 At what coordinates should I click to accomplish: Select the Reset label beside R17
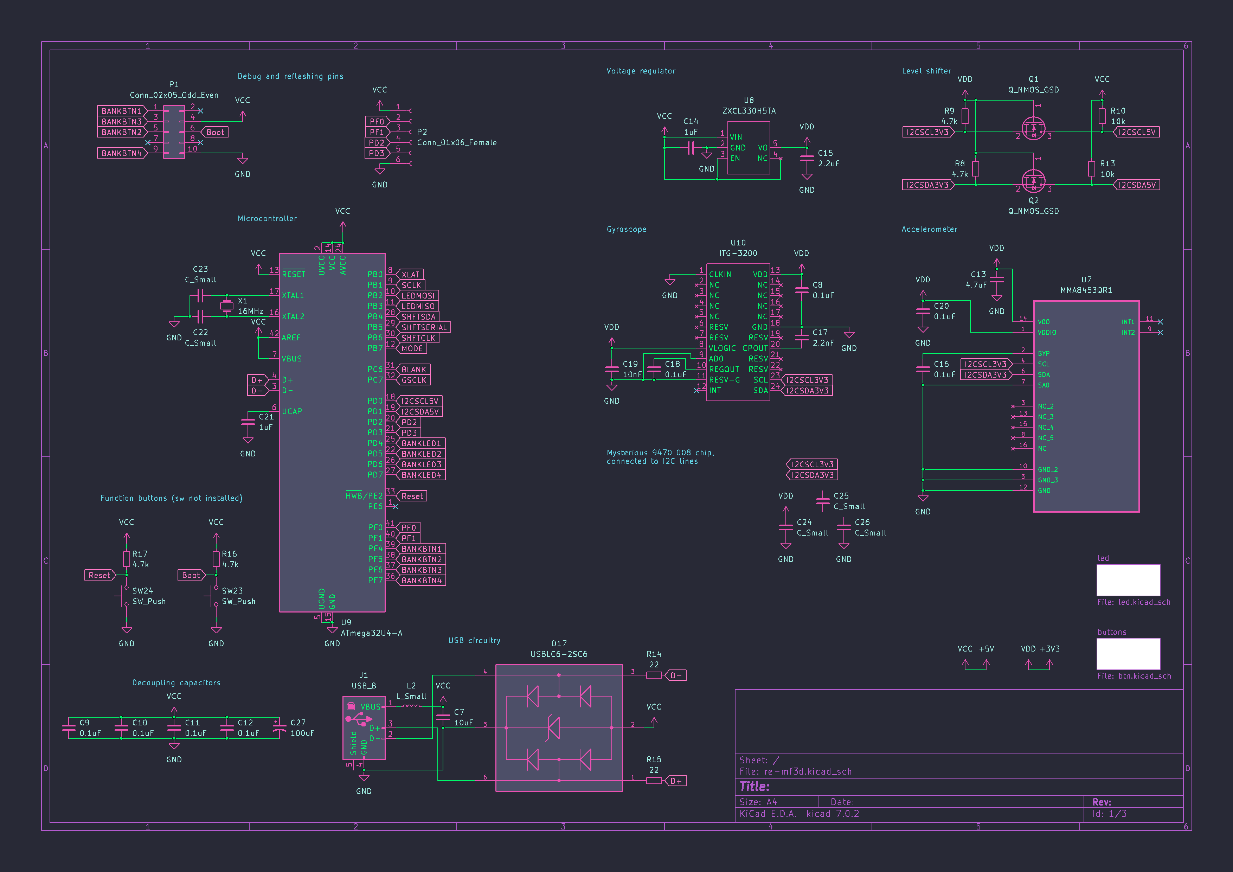click(100, 575)
